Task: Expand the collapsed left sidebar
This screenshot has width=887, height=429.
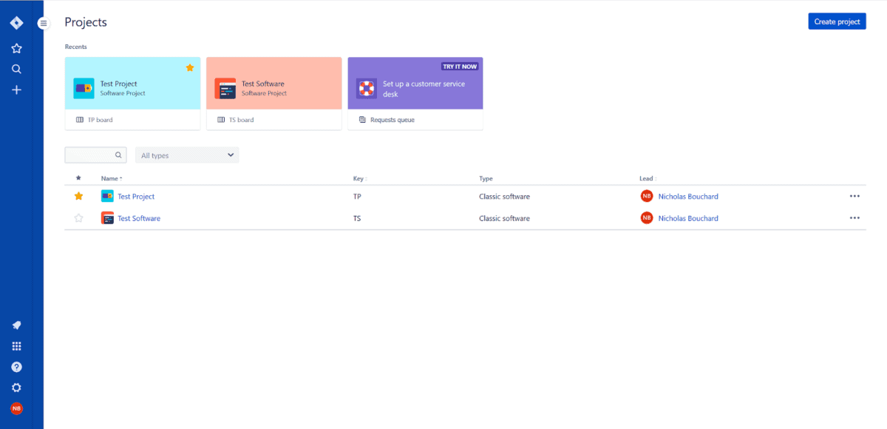Action: click(x=43, y=23)
